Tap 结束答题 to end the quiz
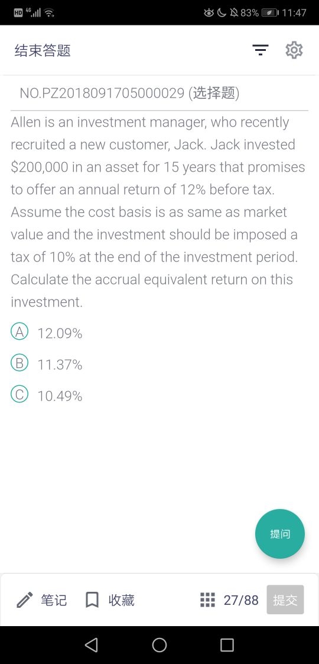 43,50
